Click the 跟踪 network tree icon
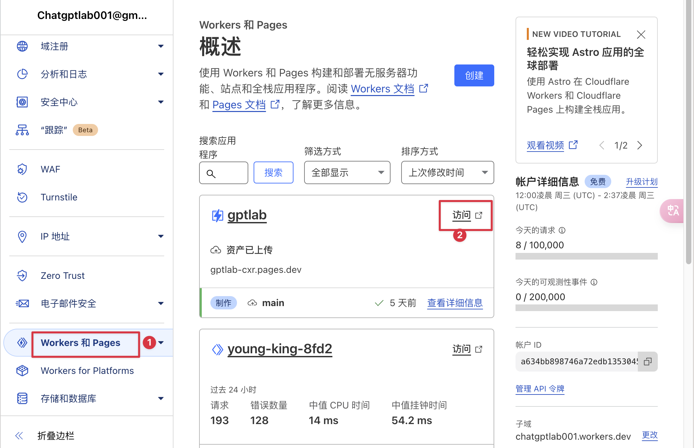 click(22, 130)
